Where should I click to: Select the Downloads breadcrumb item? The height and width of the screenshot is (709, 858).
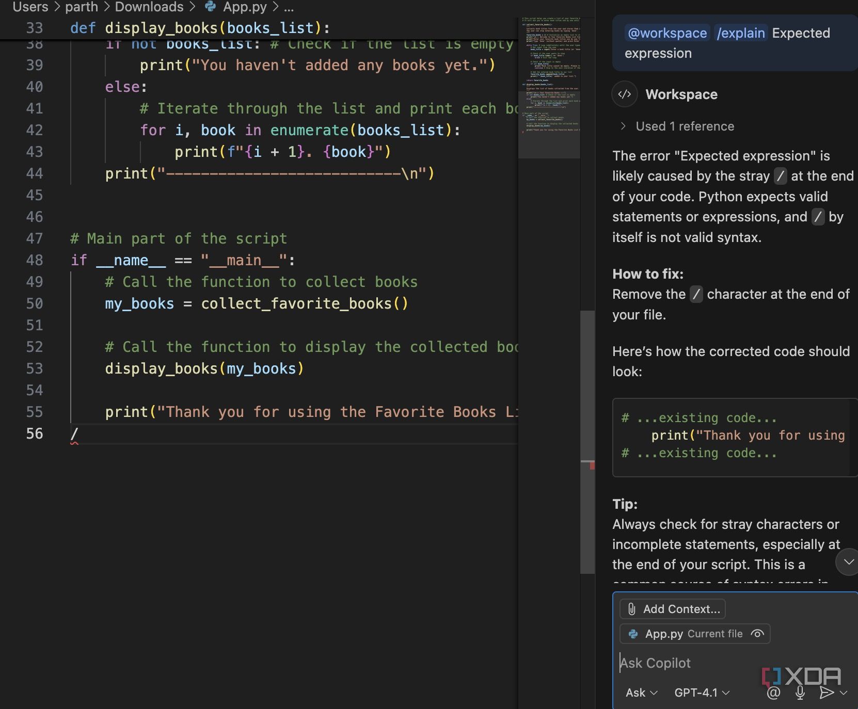pyautogui.click(x=149, y=7)
